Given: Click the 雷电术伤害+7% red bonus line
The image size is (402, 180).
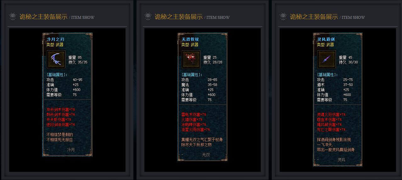Looking at the screenshot, I should click(194, 115).
